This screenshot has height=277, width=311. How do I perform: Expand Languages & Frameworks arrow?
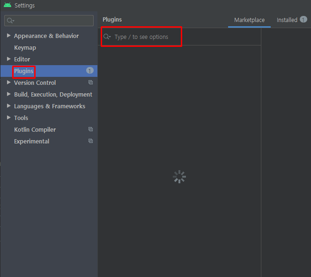pos(8,106)
